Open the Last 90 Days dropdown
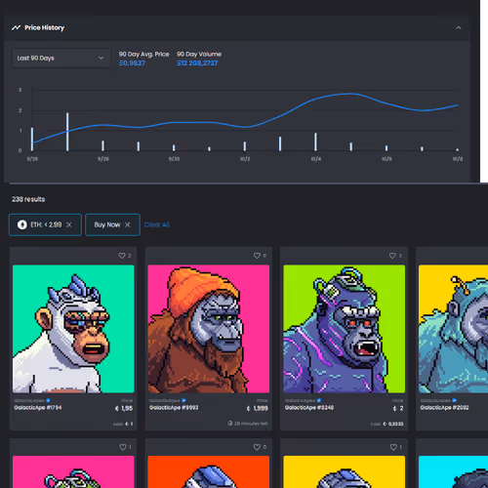The height and width of the screenshot is (488, 488). click(x=61, y=59)
